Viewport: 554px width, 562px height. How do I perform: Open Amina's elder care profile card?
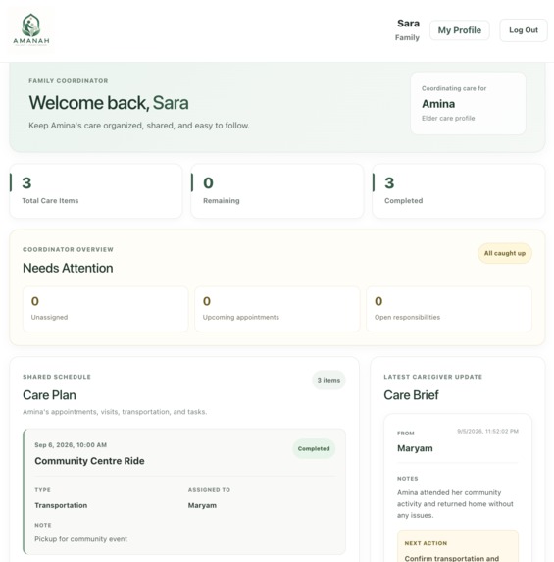click(468, 103)
